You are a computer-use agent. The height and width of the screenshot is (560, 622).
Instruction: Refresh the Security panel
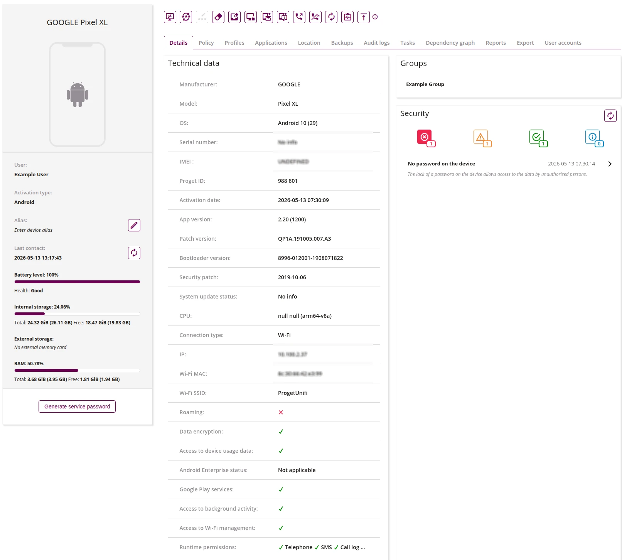610,116
